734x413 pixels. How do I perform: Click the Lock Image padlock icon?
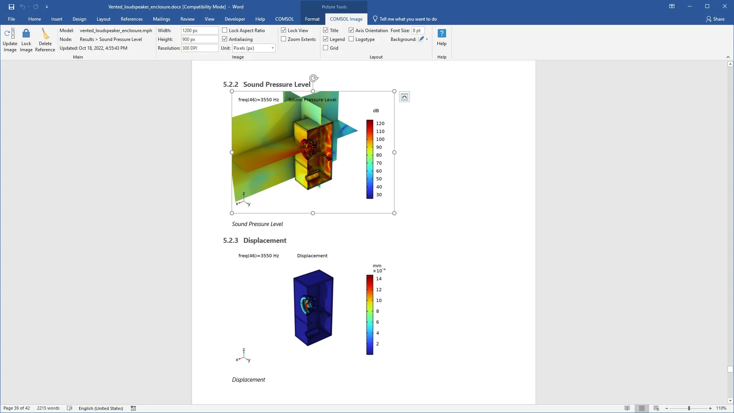[x=26, y=34]
